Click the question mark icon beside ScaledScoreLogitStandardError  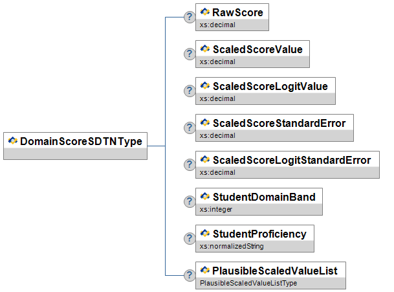tap(190, 165)
